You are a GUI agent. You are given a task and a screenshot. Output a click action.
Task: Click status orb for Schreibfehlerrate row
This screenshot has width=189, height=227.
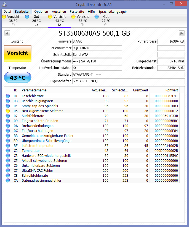(8, 175)
